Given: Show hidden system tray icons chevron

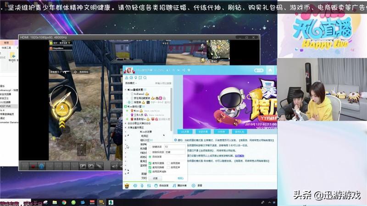Looking at the screenshot, I should [x=269, y=202].
